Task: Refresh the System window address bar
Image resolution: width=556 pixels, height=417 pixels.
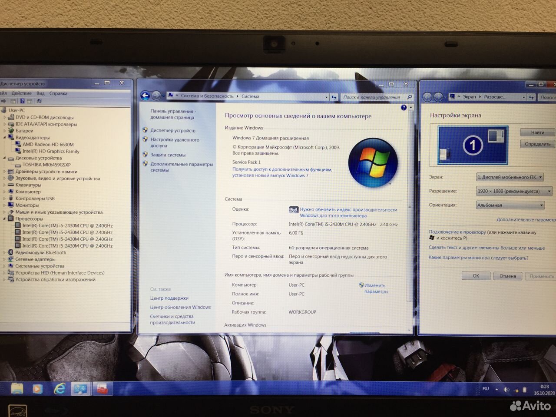Action: [x=334, y=97]
